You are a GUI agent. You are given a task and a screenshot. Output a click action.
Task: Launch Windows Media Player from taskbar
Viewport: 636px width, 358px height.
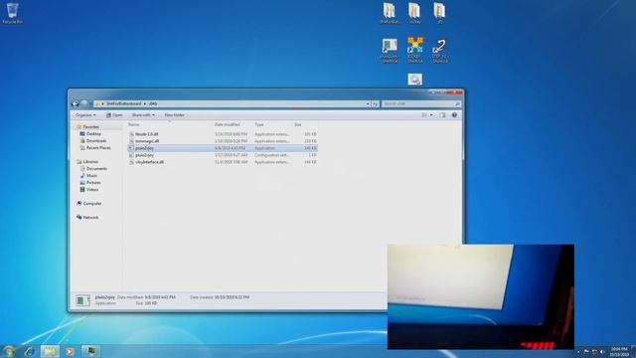tap(70, 351)
